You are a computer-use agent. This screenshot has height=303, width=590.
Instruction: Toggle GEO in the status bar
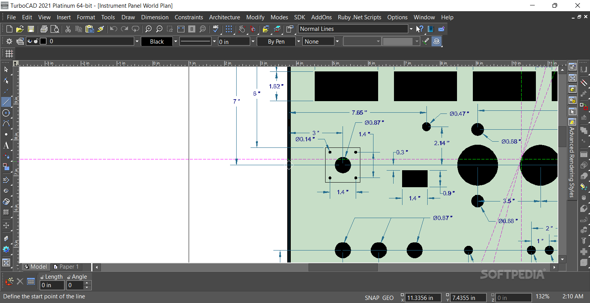388,298
